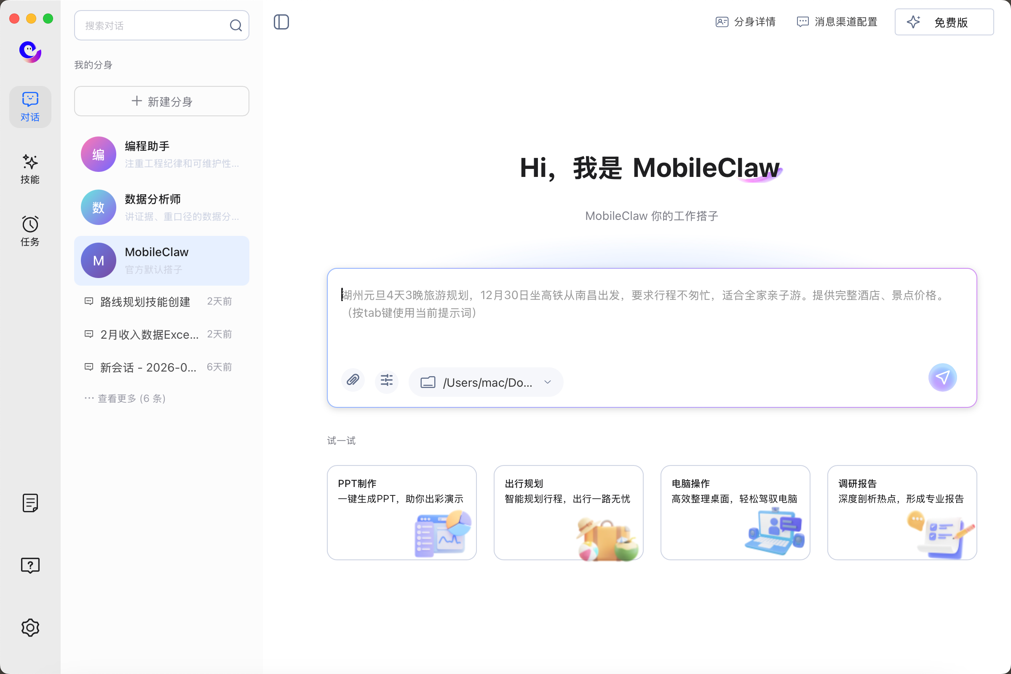The height and width of the screenshot is (674, 1011).
Task: Click the 数据分析师 avatar
Action: tap(99, 207)
